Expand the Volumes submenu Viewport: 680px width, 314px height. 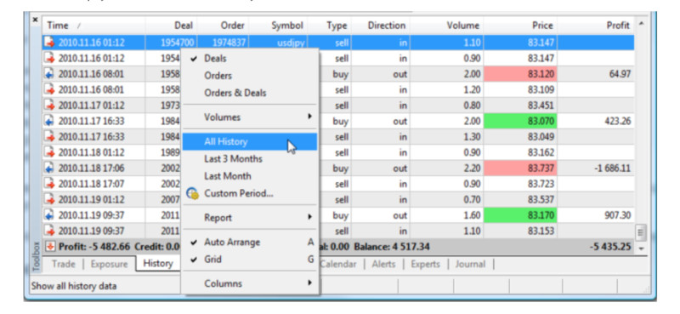[x=250, y=117]
